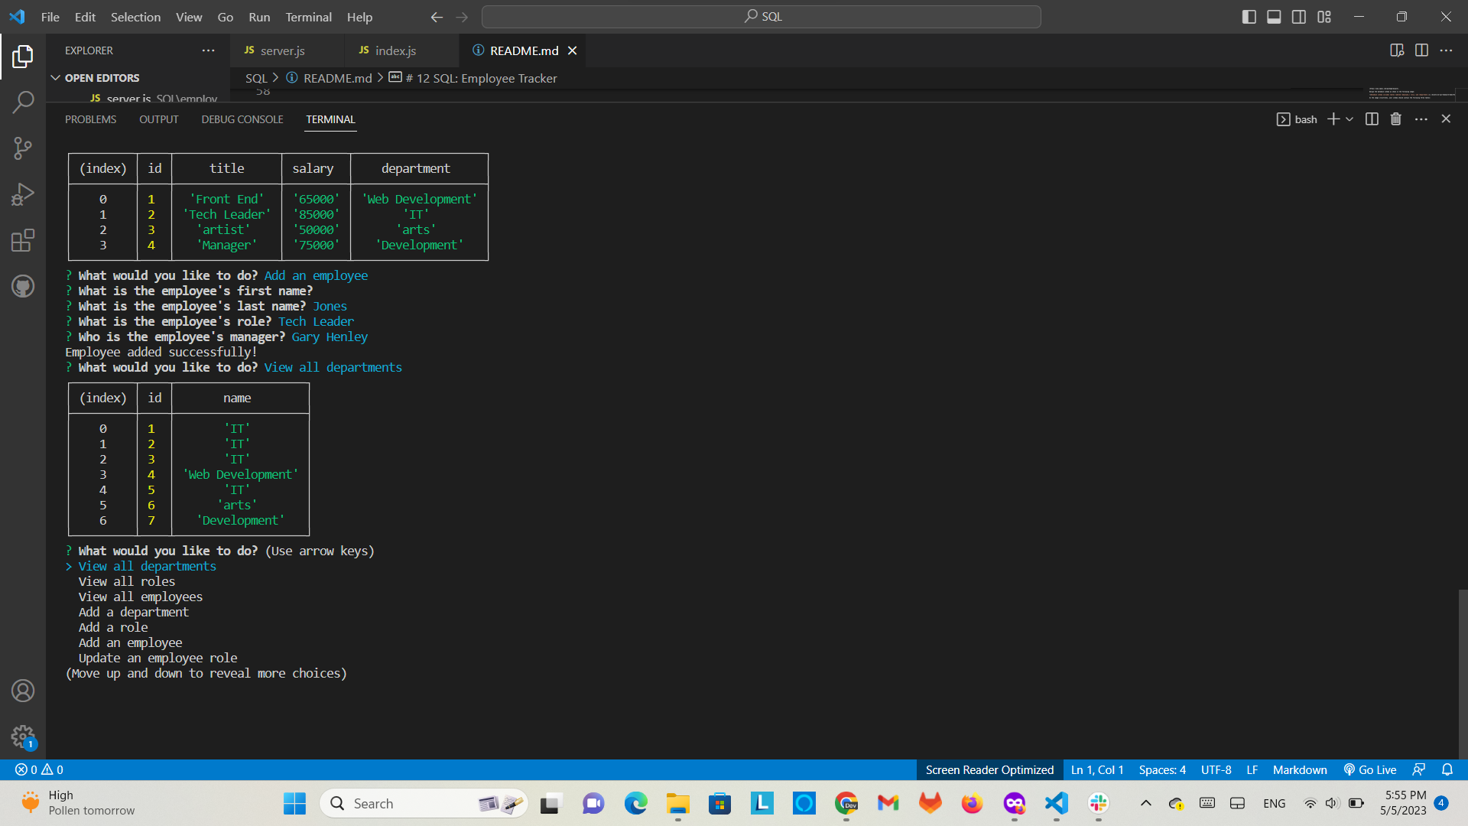
Task: Open the Run and Debug view
Action: [x=23, y=194]
